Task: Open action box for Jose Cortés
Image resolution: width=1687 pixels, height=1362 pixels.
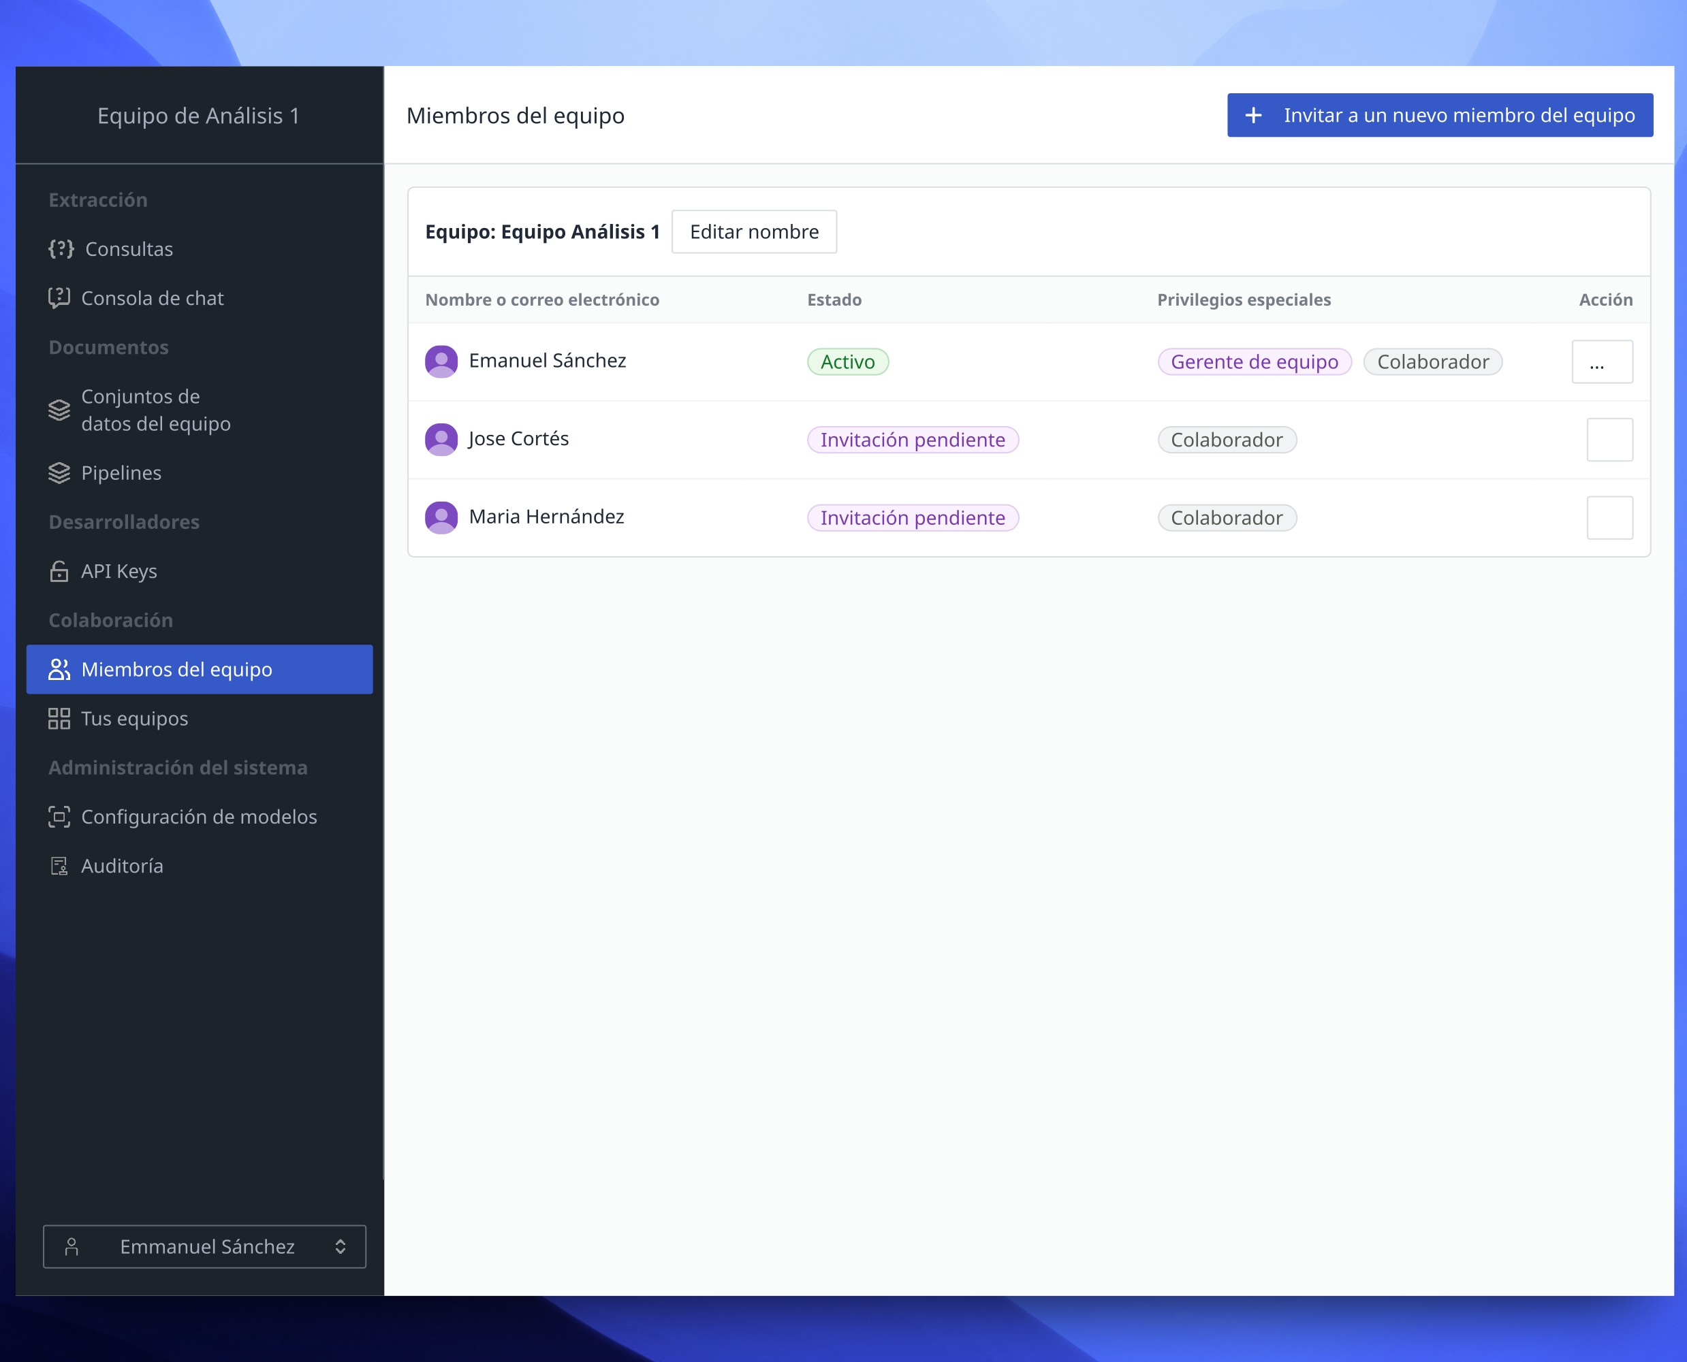Action: click(x=1610, y=439)
